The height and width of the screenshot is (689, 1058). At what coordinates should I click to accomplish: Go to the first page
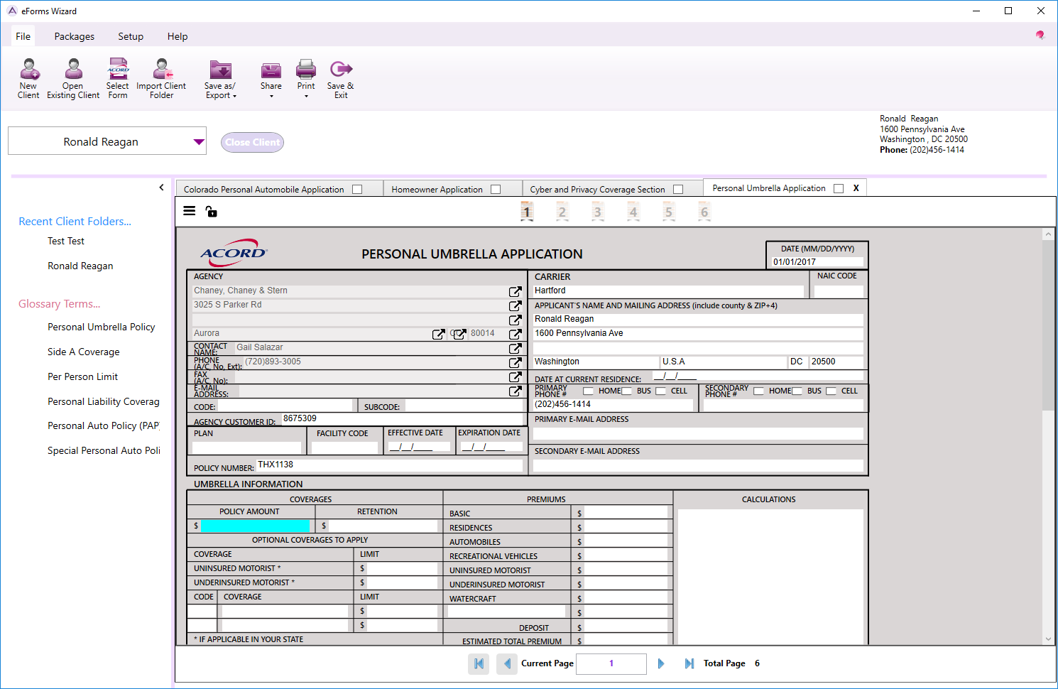(x=479, y=663)
